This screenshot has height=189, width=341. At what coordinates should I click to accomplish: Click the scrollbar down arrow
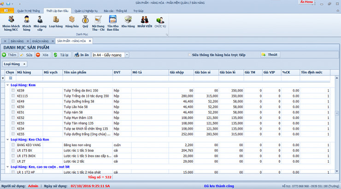point(337,171)
